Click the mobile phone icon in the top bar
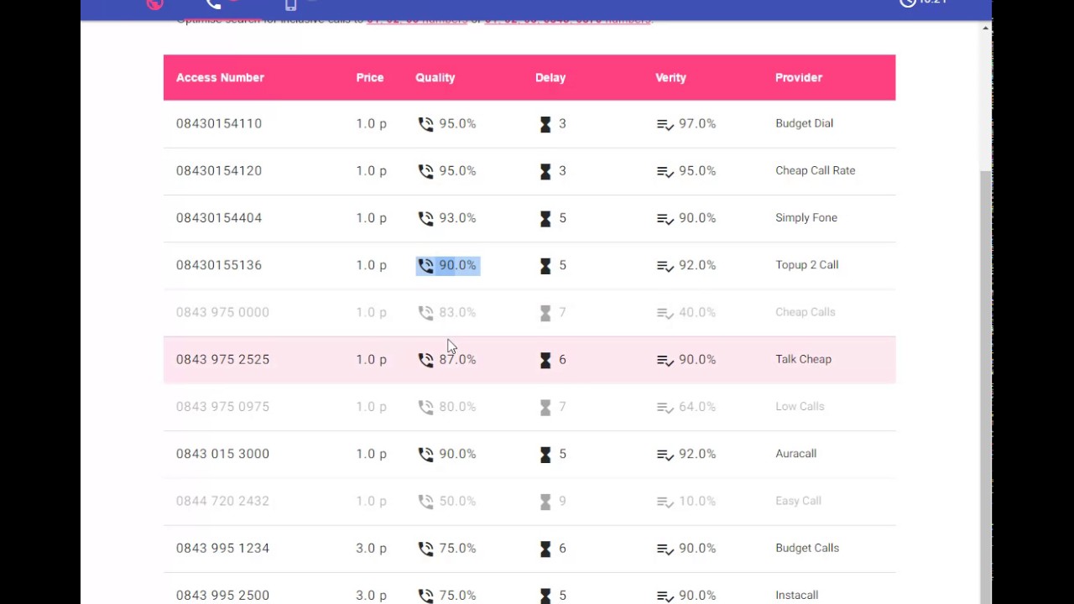This screenshot has height=604, width=1074. 290,4
